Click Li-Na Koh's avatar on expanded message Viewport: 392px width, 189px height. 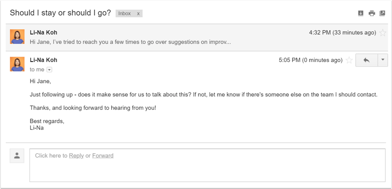click(17, 64)
